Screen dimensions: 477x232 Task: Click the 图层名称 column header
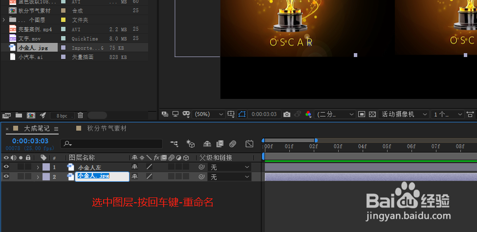tap(82, 158)
